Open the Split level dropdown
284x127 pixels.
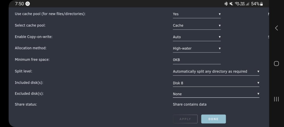pos(216,71)
